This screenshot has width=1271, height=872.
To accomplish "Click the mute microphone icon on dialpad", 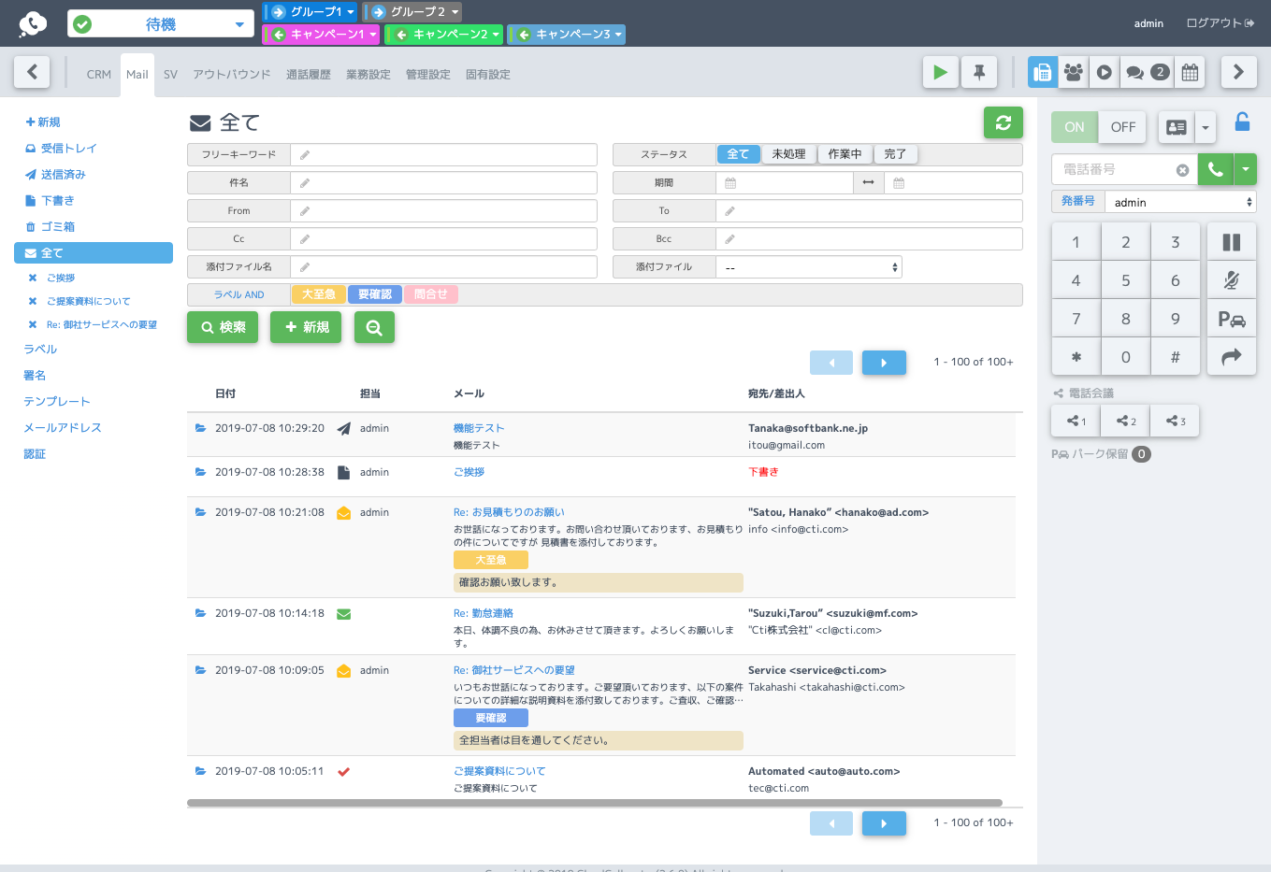I will coord(1232,280).
